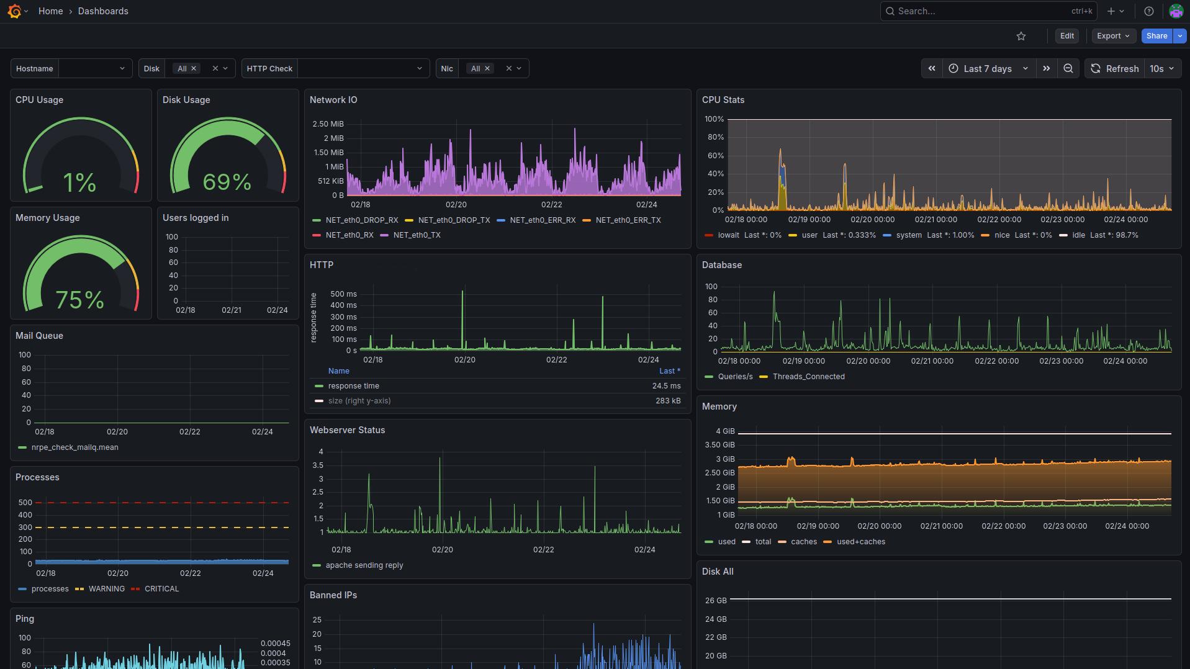Star this dashboard as favorite
Screen dimensions: 1190x669
tap(1021, 36)
